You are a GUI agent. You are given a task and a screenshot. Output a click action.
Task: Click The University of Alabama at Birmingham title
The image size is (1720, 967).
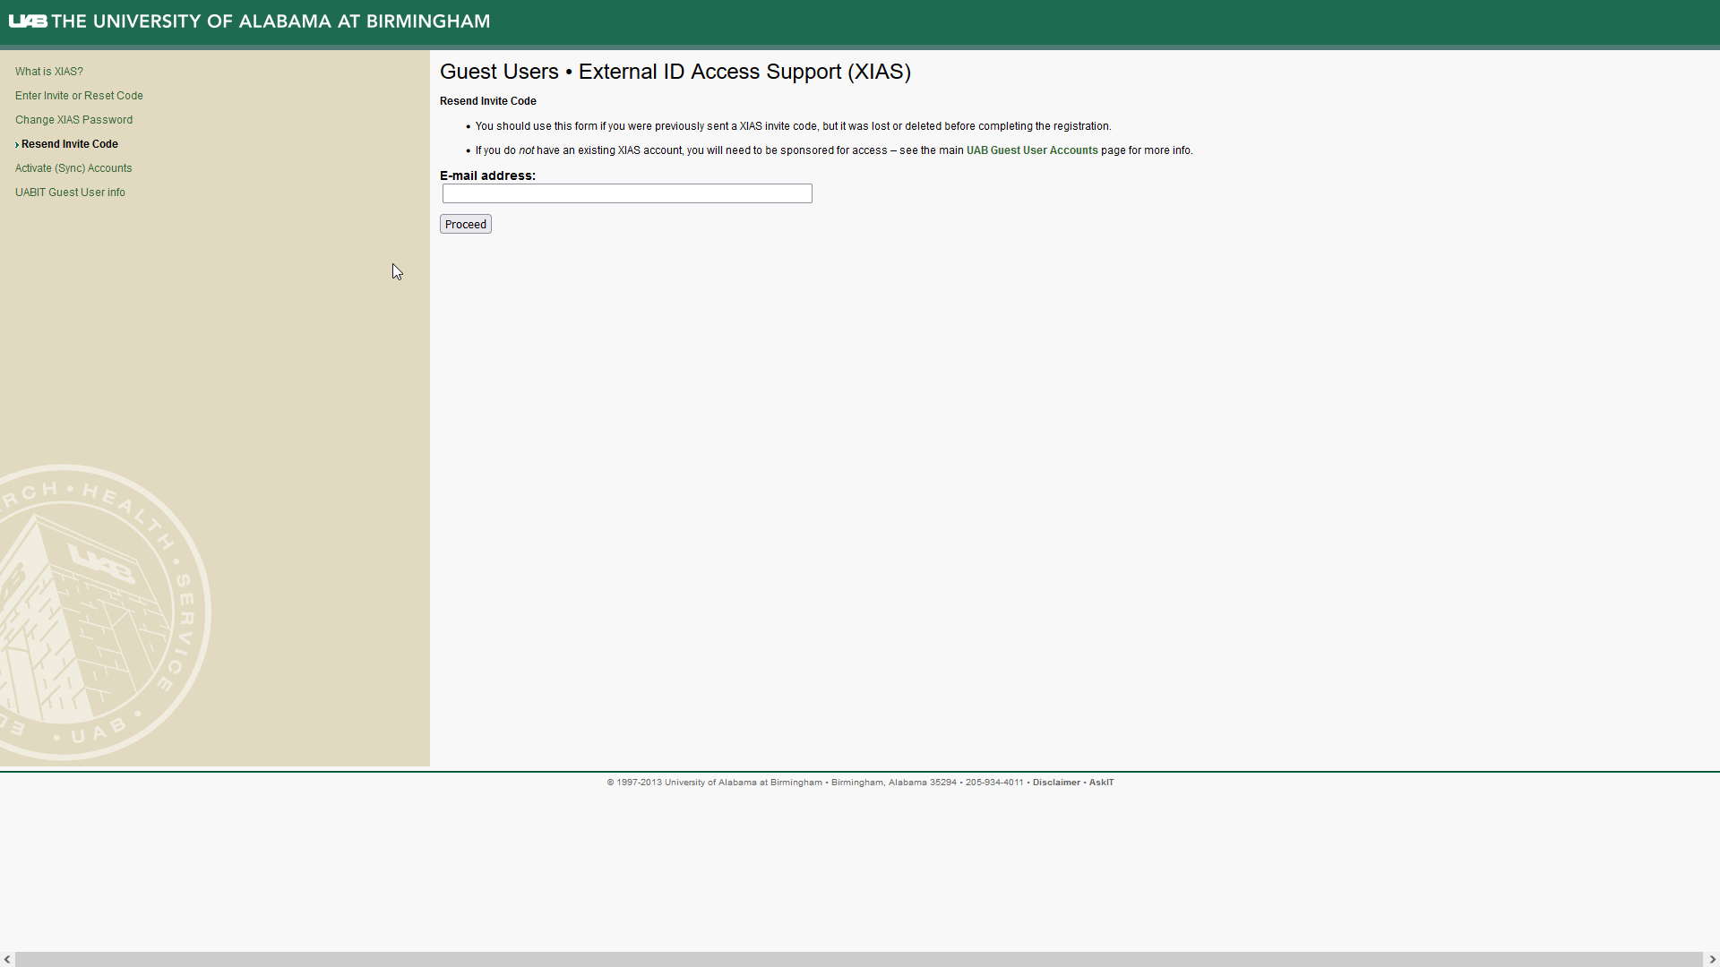click(x=271, y=21)
